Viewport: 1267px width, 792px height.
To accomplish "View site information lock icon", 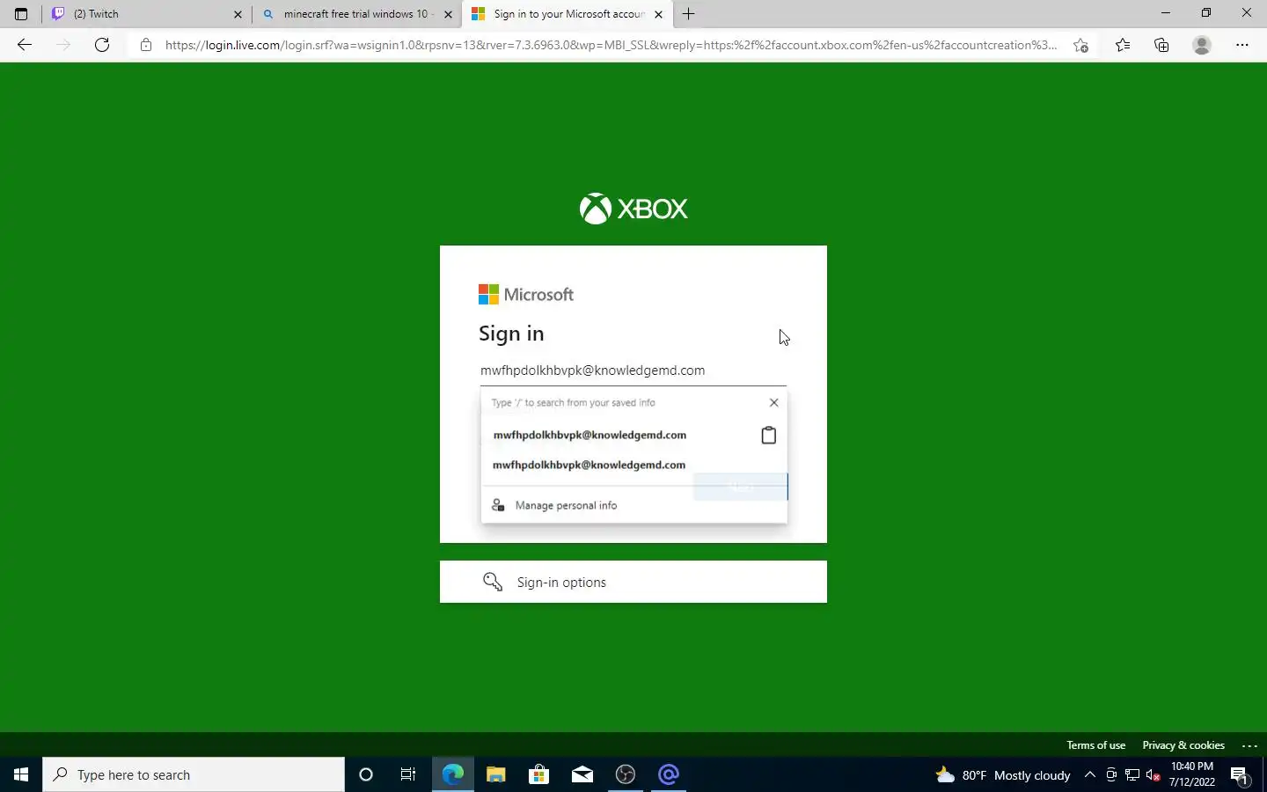I will [x=146, y=45].
